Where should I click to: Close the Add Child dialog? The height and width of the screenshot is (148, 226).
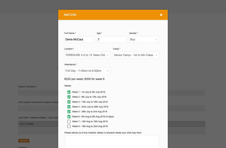click(x=161, y=15)
